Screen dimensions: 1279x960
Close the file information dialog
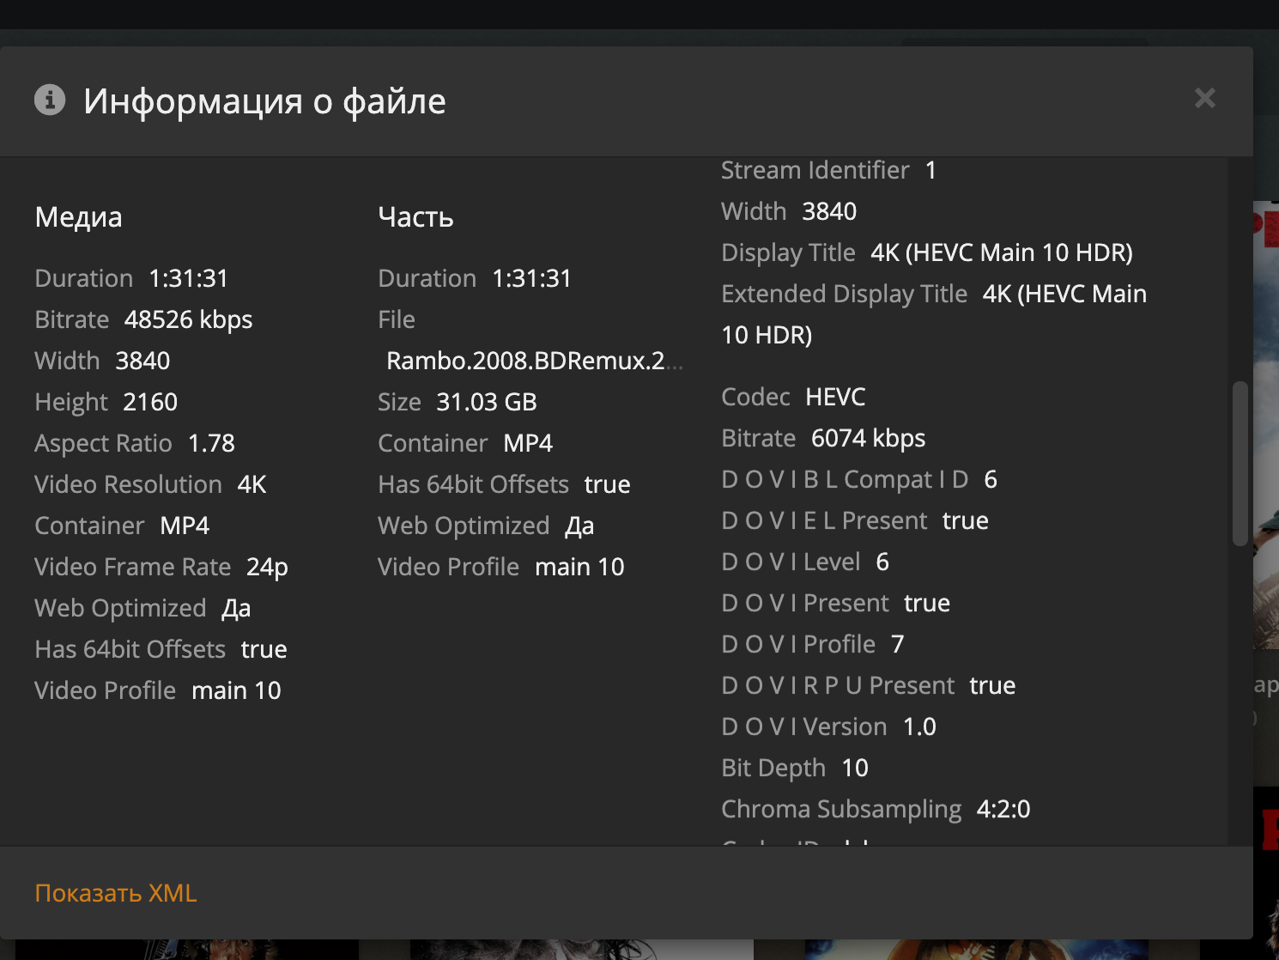click(x=1205, y=98)
